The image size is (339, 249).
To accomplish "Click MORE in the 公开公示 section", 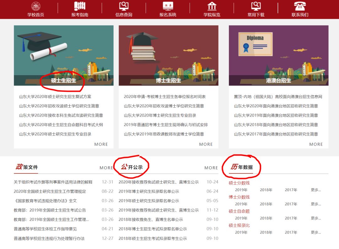I will click(x=211, y=168).
